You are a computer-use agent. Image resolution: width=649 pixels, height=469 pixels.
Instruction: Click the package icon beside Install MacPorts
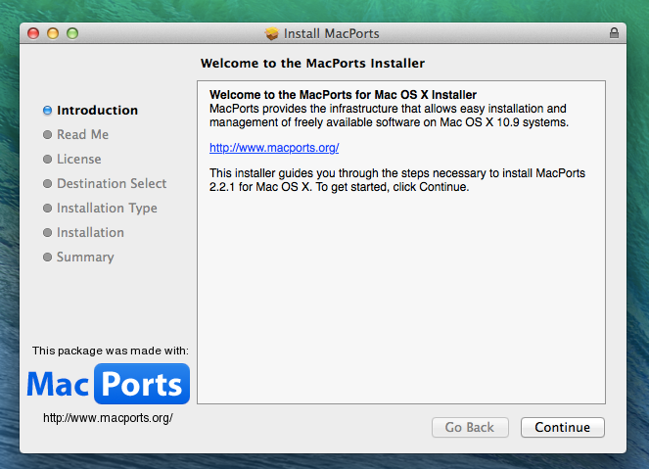pos(272,33)
